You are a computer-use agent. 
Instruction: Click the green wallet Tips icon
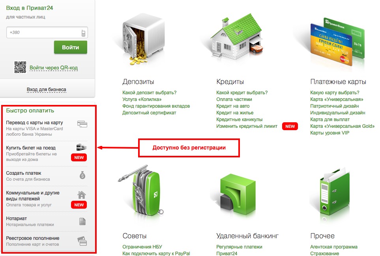(141, 191)
